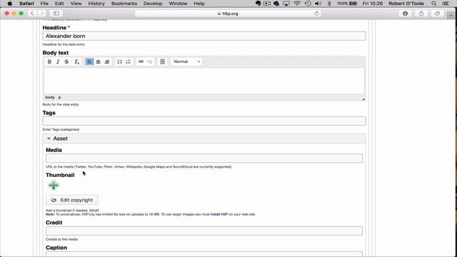Open the Window menu
457x257 pixels.
pos(178,4)
